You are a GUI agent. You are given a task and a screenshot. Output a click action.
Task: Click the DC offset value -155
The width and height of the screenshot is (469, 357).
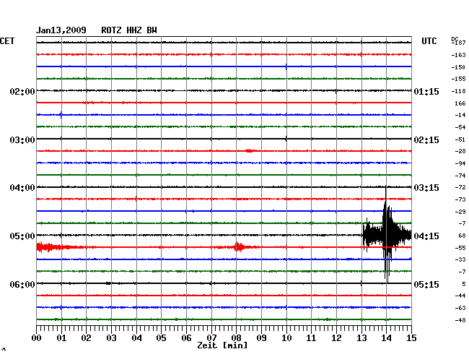click(458, 79)
